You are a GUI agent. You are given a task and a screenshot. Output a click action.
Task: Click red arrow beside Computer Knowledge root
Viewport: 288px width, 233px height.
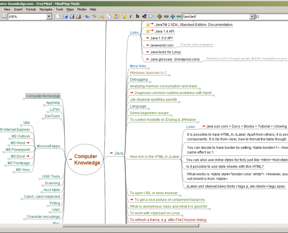tap(71, 159)
